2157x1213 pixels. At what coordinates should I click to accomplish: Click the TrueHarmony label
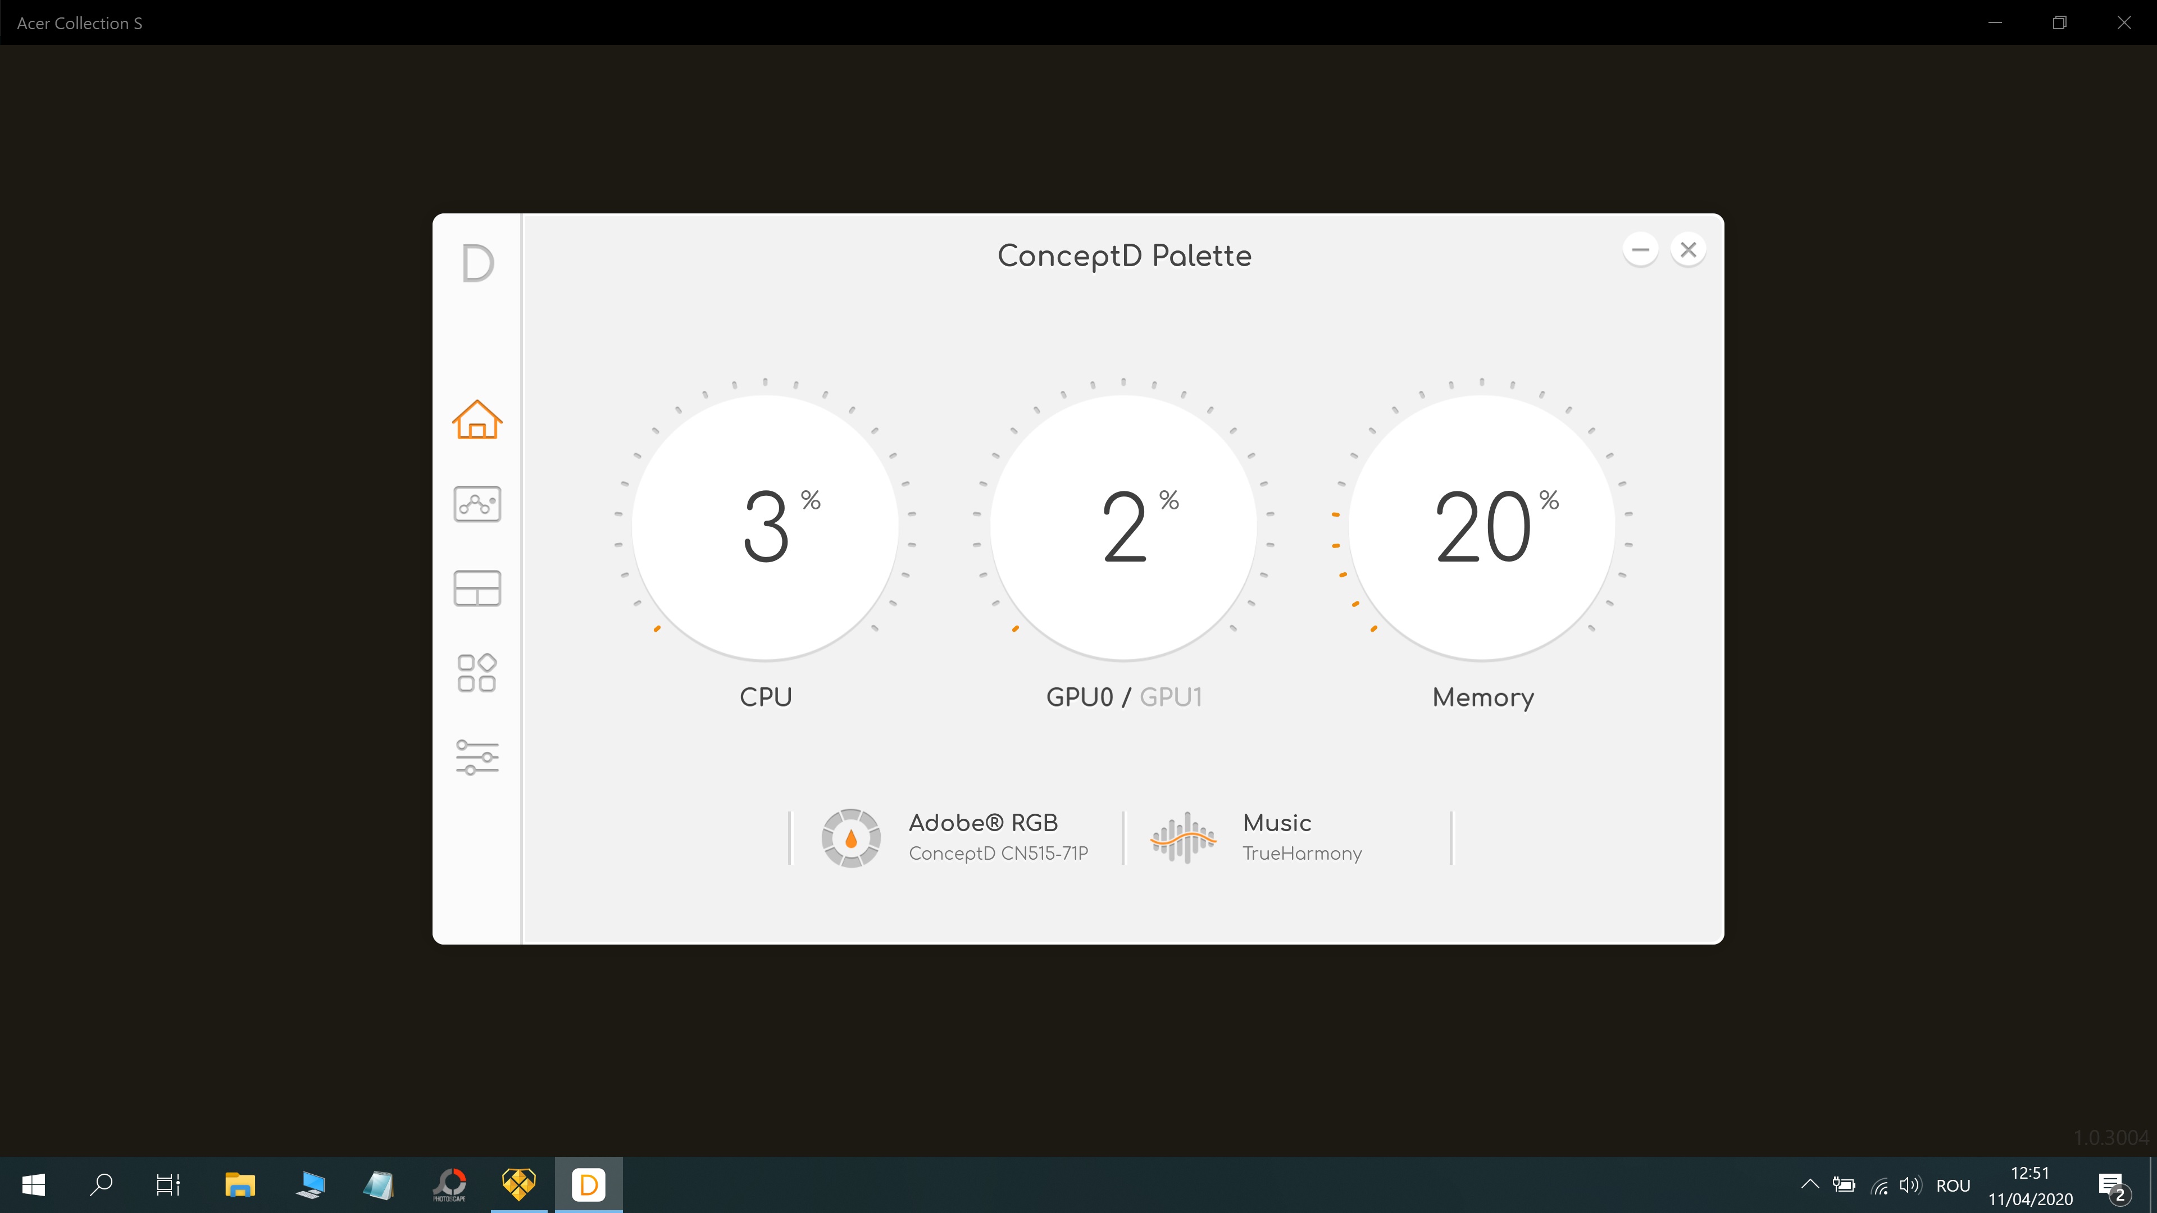(x=1302, y=853)
